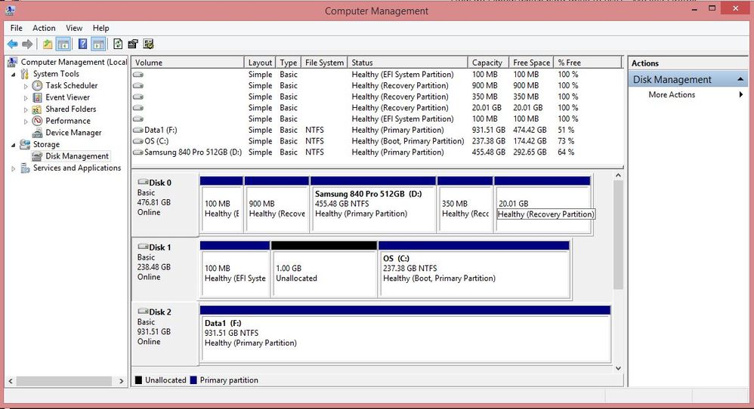
Task: Click the System Tools icon
Action: (25, 74)
